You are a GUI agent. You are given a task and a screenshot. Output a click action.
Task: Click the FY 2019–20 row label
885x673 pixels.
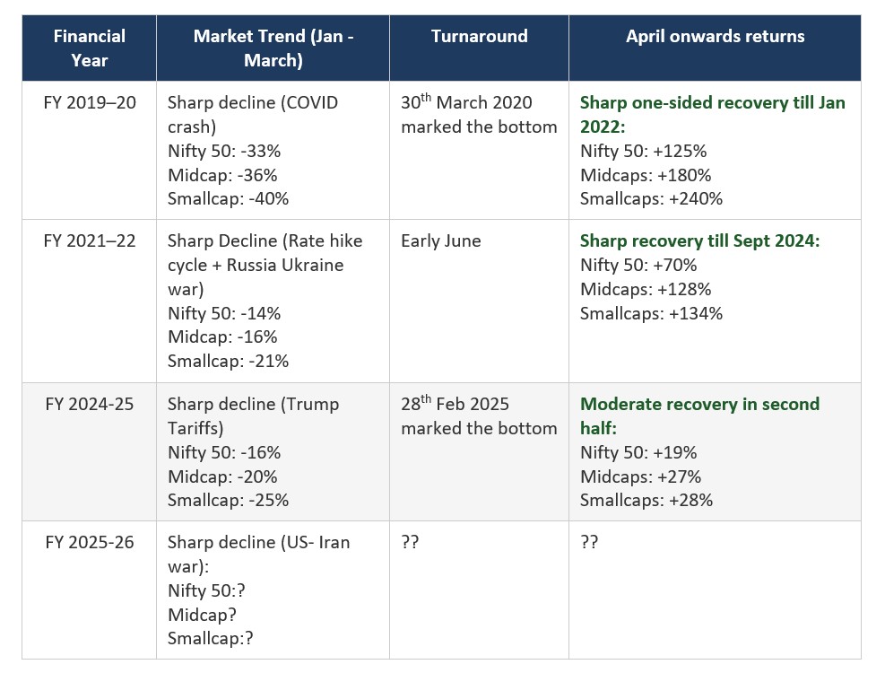[90, 102]
